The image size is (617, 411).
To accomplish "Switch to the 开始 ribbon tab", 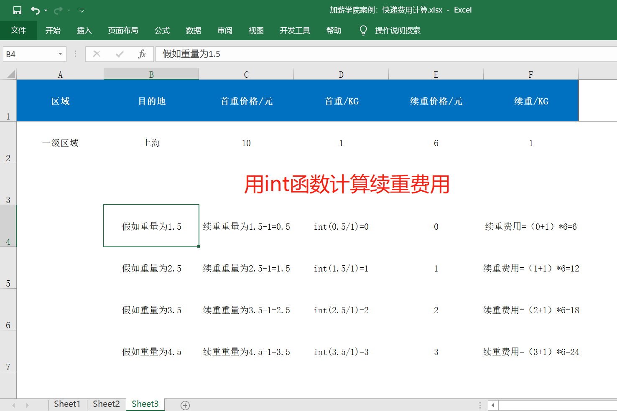I will point(53,30).
